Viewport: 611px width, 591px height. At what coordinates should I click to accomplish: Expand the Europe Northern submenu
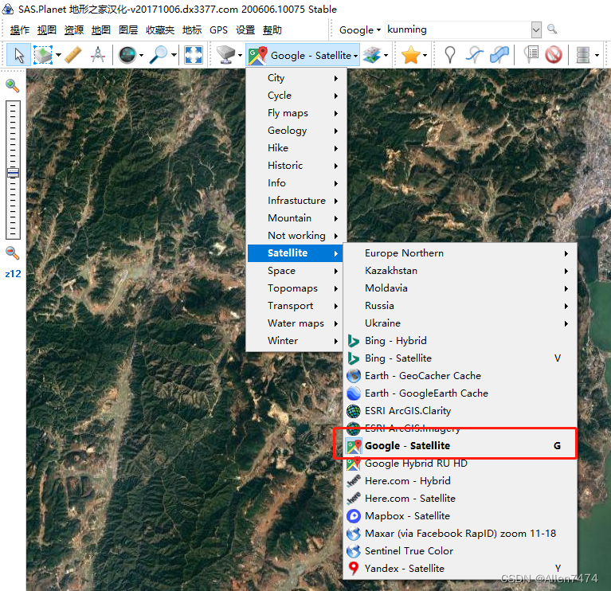pos(460,253)
